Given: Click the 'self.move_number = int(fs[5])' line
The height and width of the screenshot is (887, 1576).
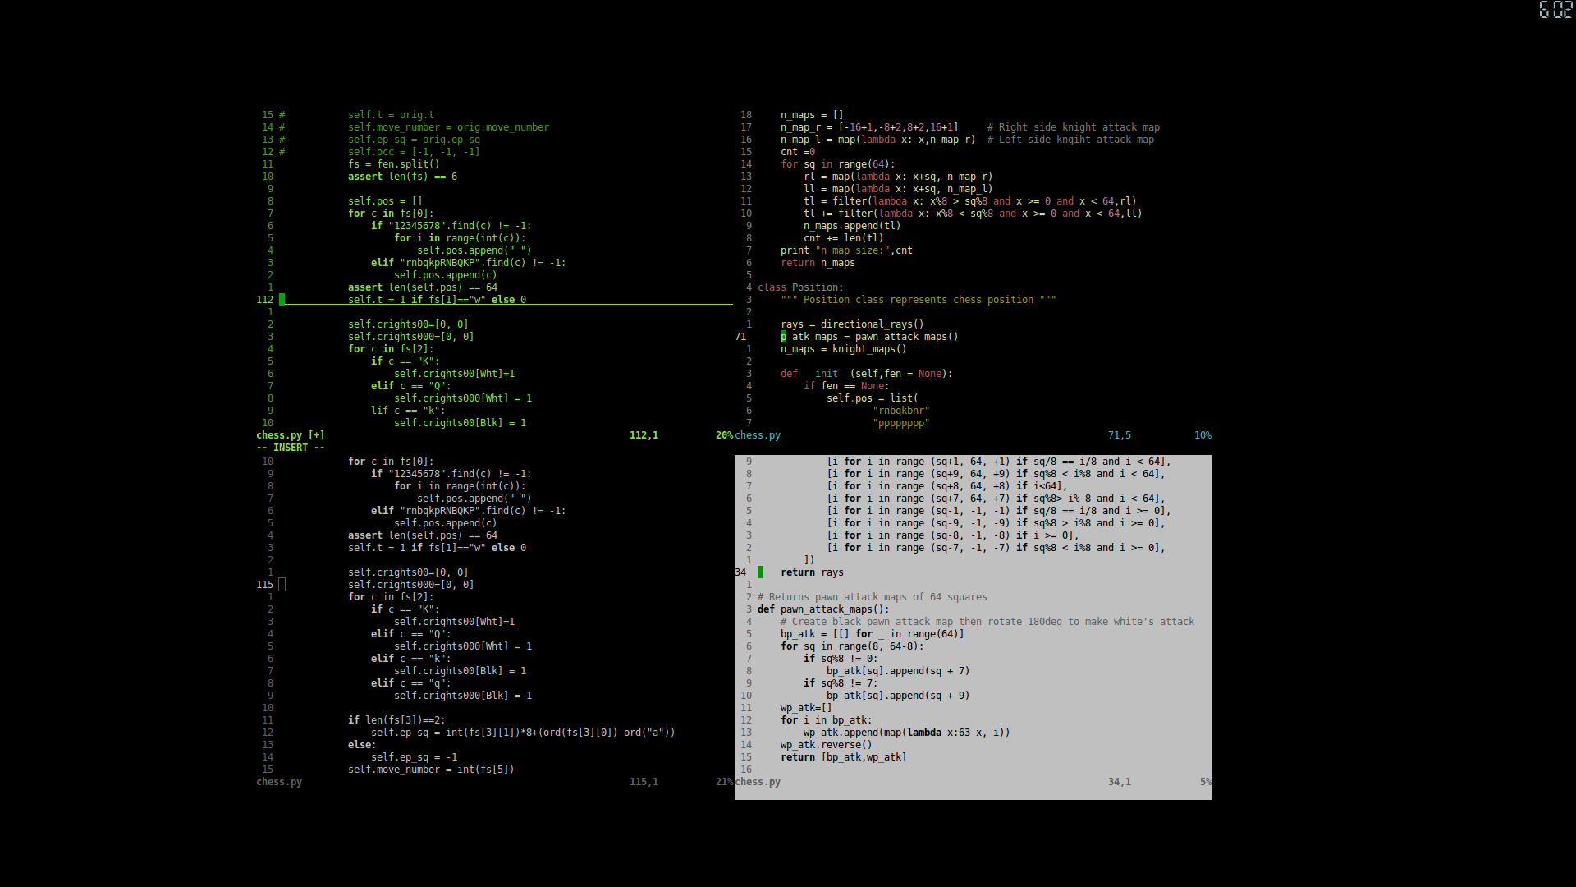Looking at the screenshot, I should 431,770.
